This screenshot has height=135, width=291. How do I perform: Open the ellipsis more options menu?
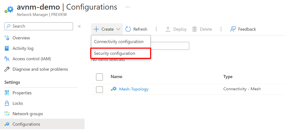(x=128, y=7)
